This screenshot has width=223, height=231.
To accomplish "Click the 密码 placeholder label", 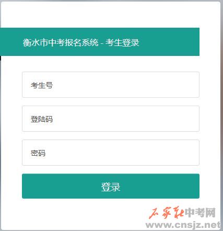I will 38,153.
